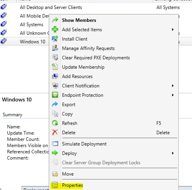The width and height of the screenshot is (192, 190).
Task: Click the All Unknown Computers collection icon
Action: 4,33
